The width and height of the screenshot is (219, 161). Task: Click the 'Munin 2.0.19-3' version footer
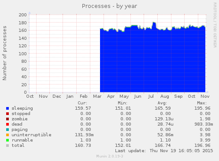(110, 156)
